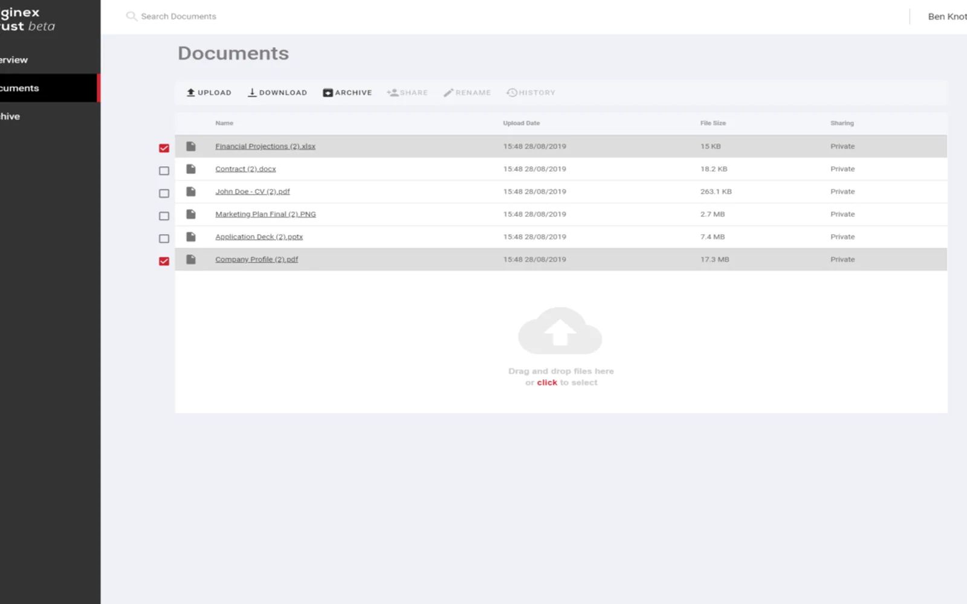Check the Marketing Plan Final (2).PNG checkbox
Viewport: 967px width, 604px height.
(x=164, y=216)
